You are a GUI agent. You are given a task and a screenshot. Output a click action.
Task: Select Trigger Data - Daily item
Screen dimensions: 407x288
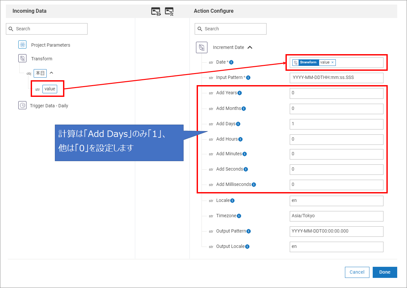49,106
